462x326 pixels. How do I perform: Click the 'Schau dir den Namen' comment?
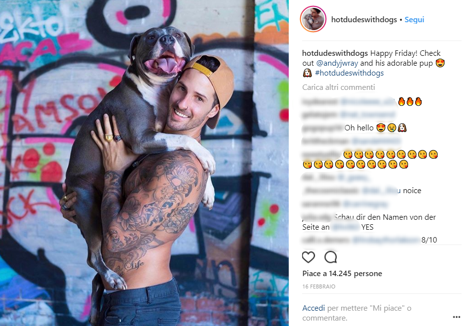[369, 222]
